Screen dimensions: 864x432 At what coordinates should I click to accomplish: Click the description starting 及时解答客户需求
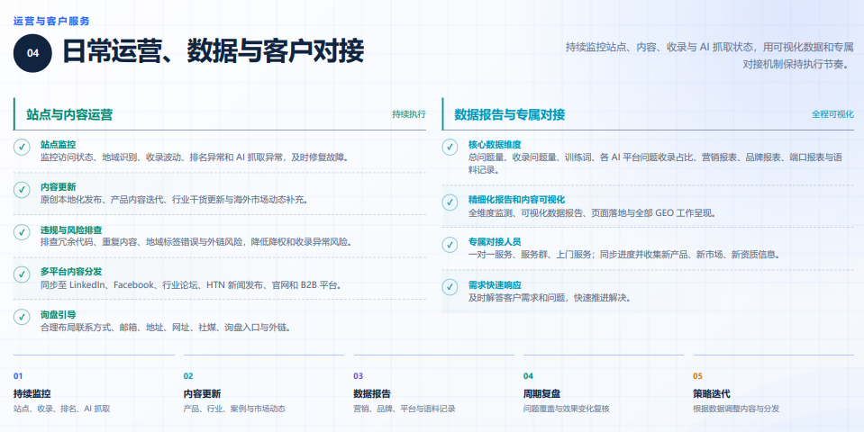click(x=550, y=298)
